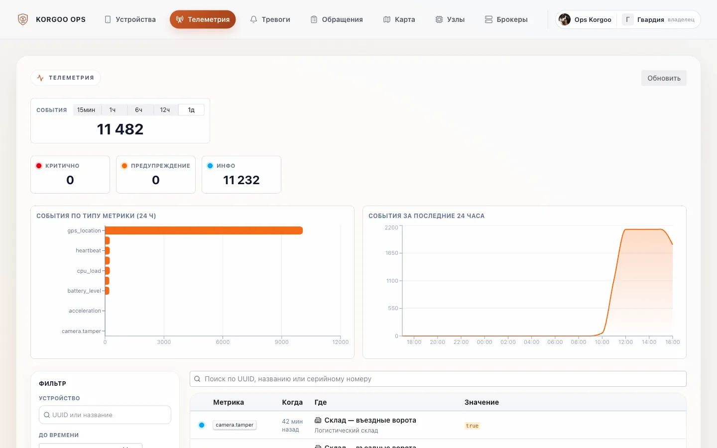Click the camera.tamper metric tag in table
Image resolution: width=717 pixels, height=448 pixels.
point(235,425)
